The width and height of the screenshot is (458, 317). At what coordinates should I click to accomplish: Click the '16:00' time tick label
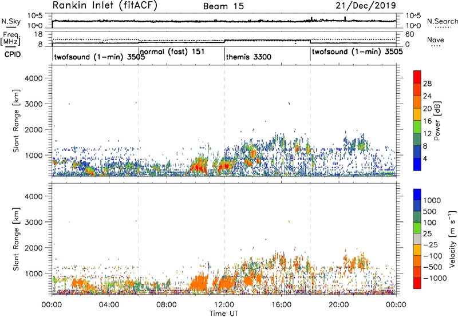coord(281,305)
